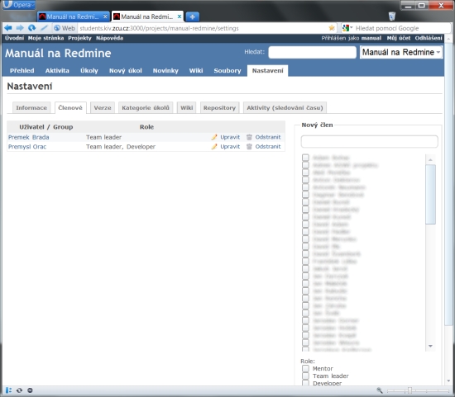Screen dimensions: 455x397
Task: Open the Přehled tab
Action: tap(22, 71)
